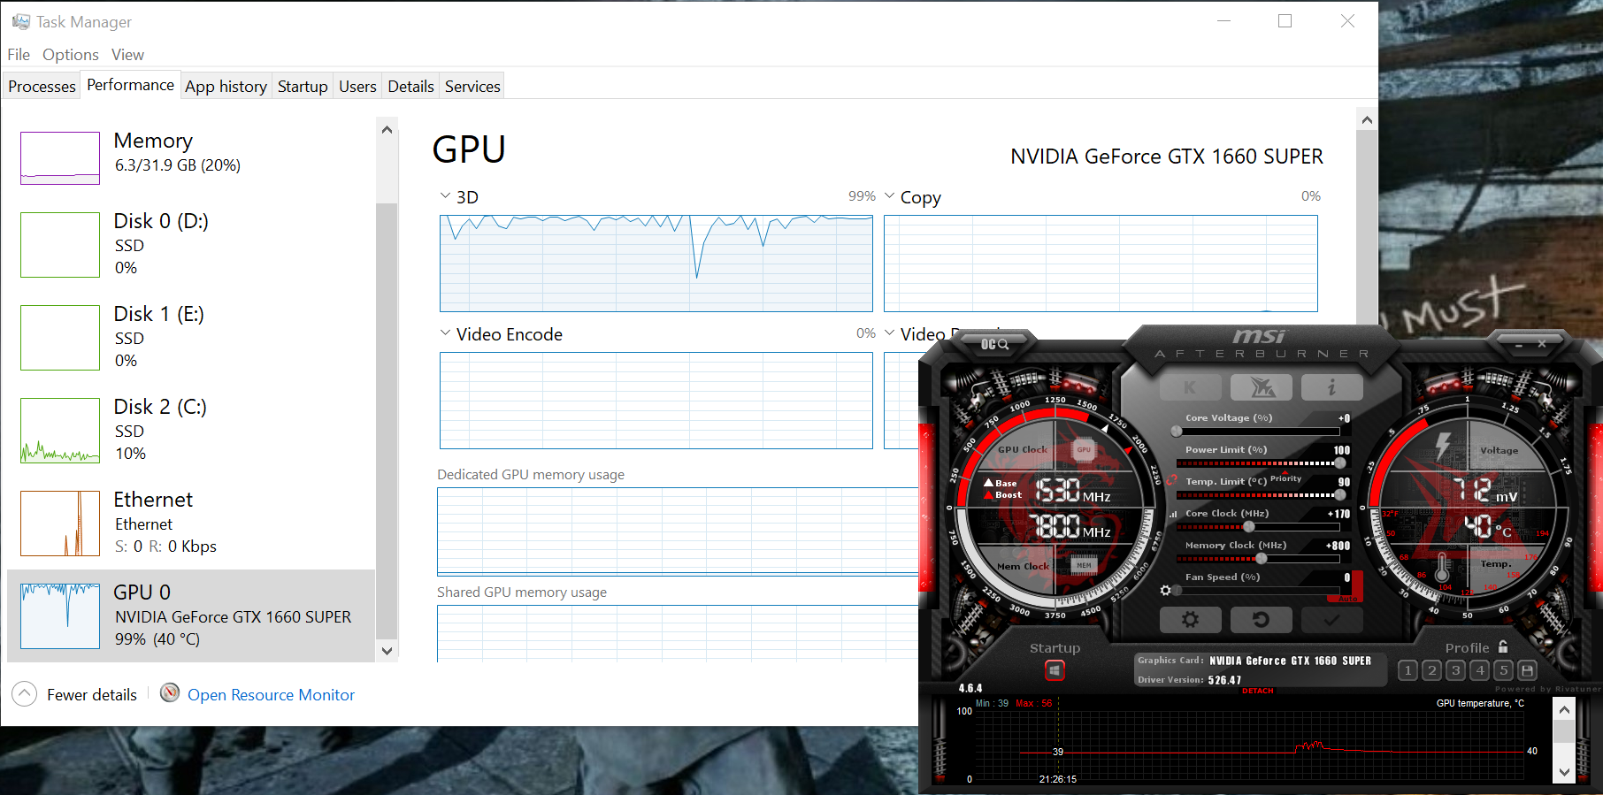Load Afterburner profile 3

point(1456,670)
